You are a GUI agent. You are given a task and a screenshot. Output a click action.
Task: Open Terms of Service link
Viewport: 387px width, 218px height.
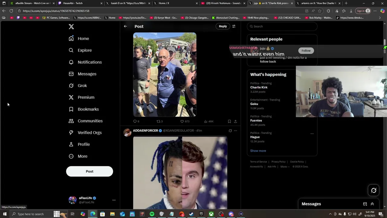(259, 162)
